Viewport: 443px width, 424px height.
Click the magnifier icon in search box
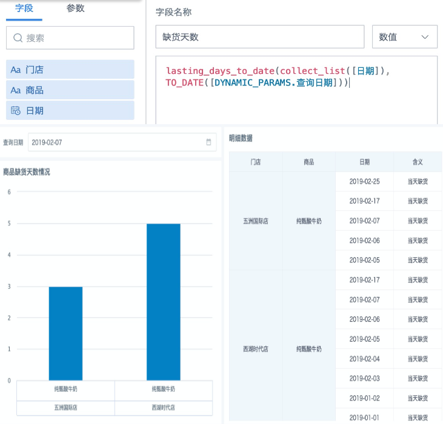[18, 38]
